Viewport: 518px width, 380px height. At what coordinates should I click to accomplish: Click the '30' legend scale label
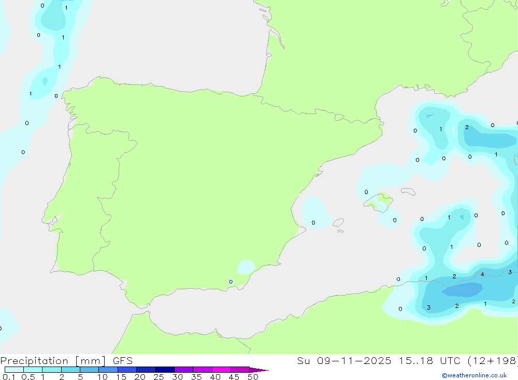point(178,377)
